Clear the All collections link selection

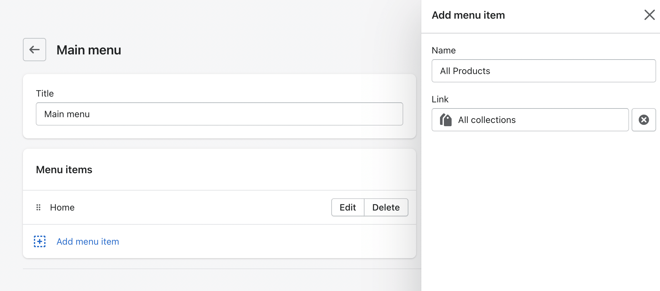[x=644, y=120]
